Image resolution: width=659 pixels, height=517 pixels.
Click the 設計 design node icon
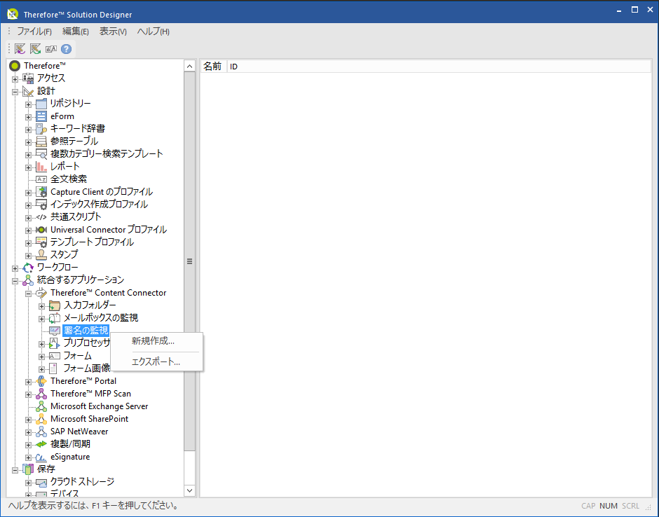tap(28, 90)
